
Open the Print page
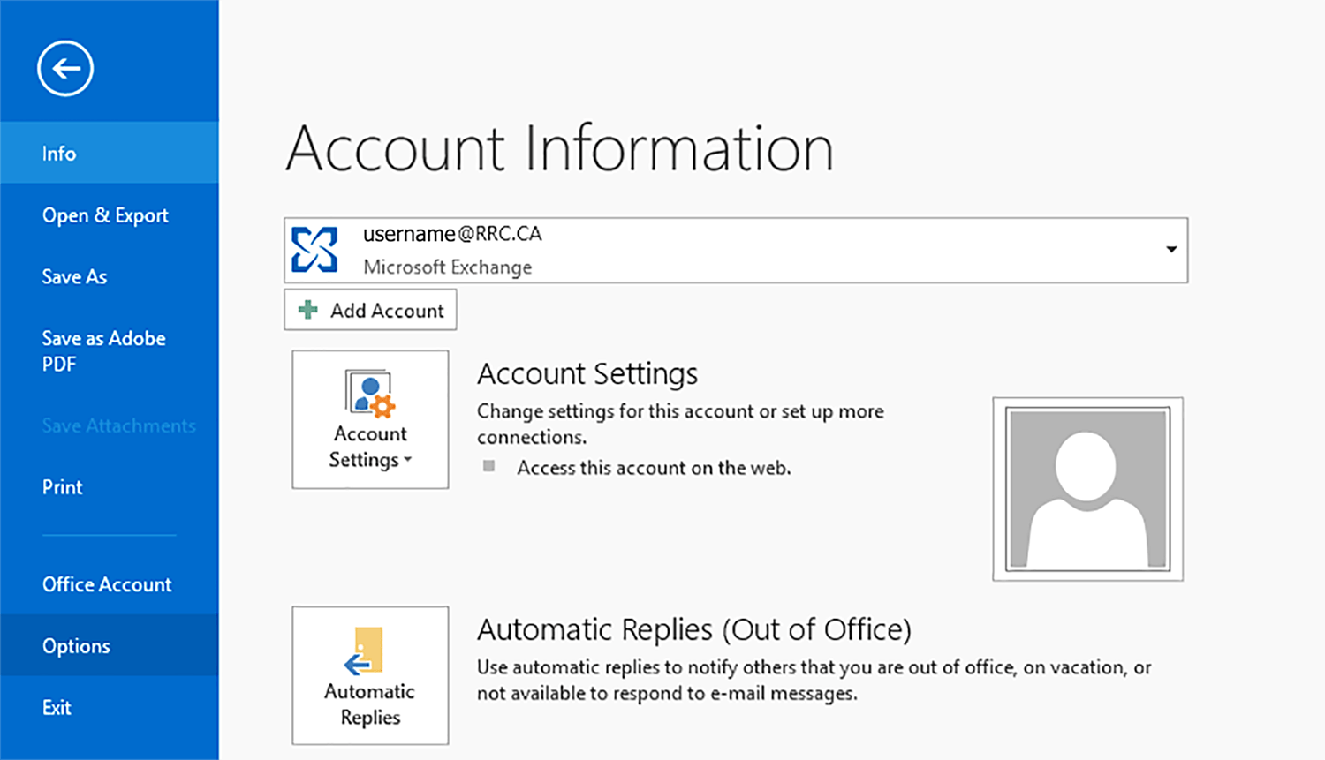click(63, 487)
